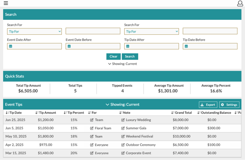The width and height of the screenshot is (245, 160).
Task: Sort by Grand Total column
Action: 181,113
